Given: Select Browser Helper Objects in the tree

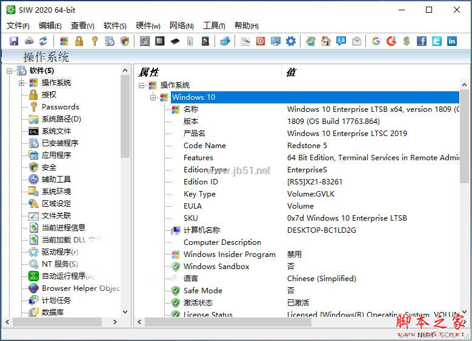Looking at the screenshot, I should (81, 288).
